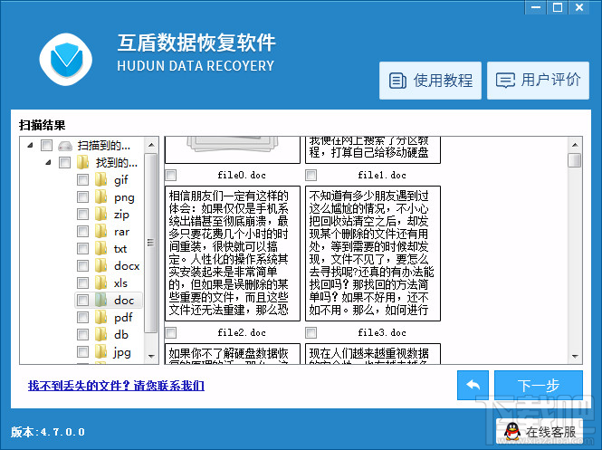Click the jpg folder icon
602x450 pixels.
click(x=101, y=351)
